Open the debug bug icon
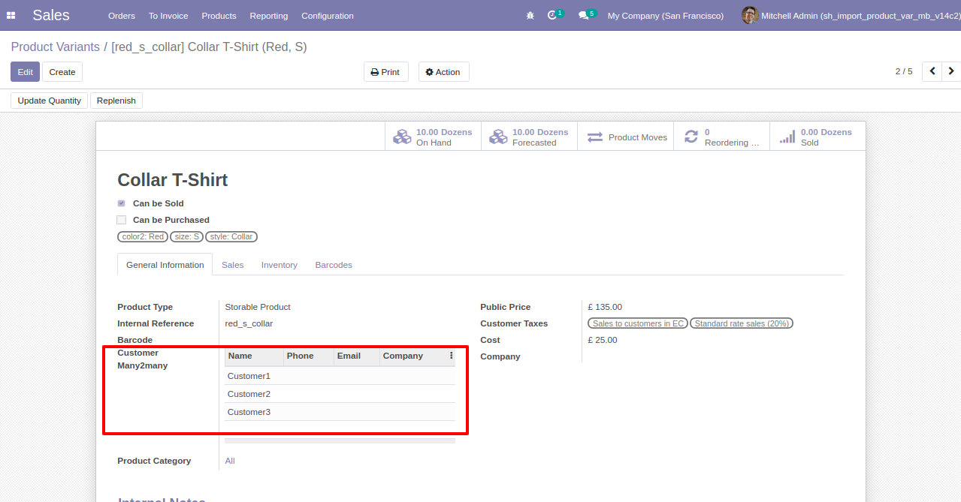961x502 pixels. [530, 15]
